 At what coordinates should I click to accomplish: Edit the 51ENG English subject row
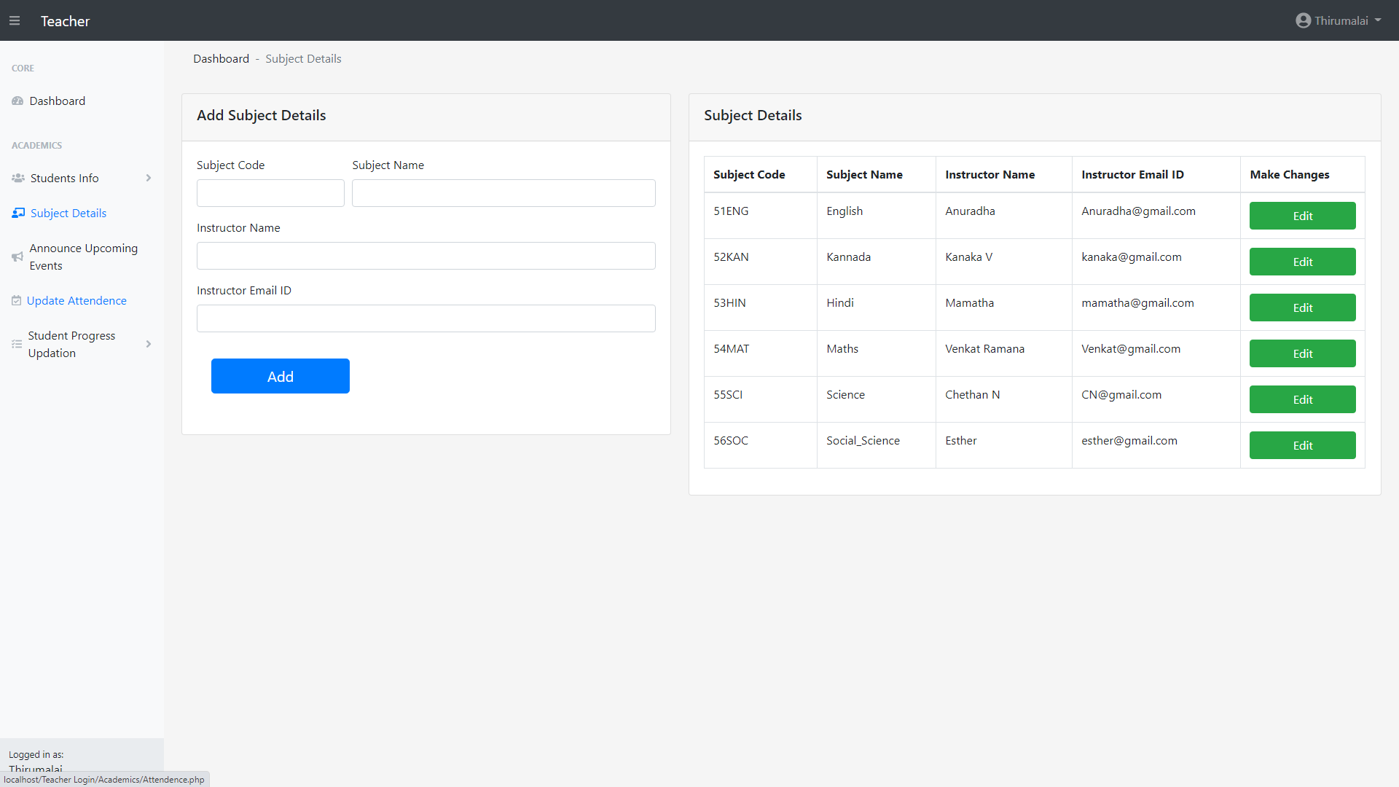coord(1302,216)
